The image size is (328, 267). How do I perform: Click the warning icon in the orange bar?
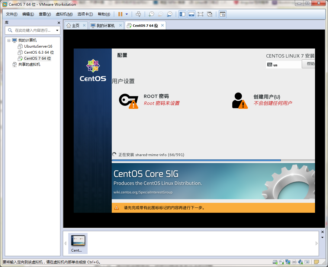pos(117,208)
